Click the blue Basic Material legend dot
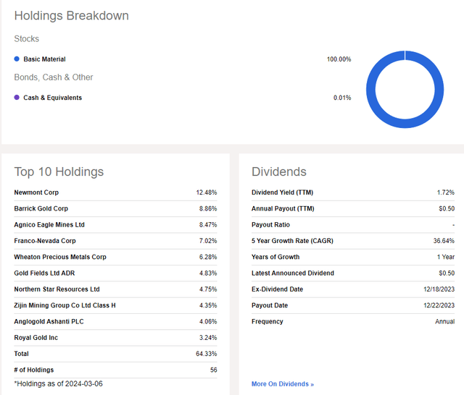464x395 pixels. click(x=17, y=59)
